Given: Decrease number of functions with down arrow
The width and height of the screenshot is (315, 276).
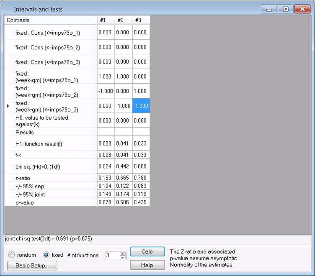Looking at the screenshot, I should (x=122, y=257).
